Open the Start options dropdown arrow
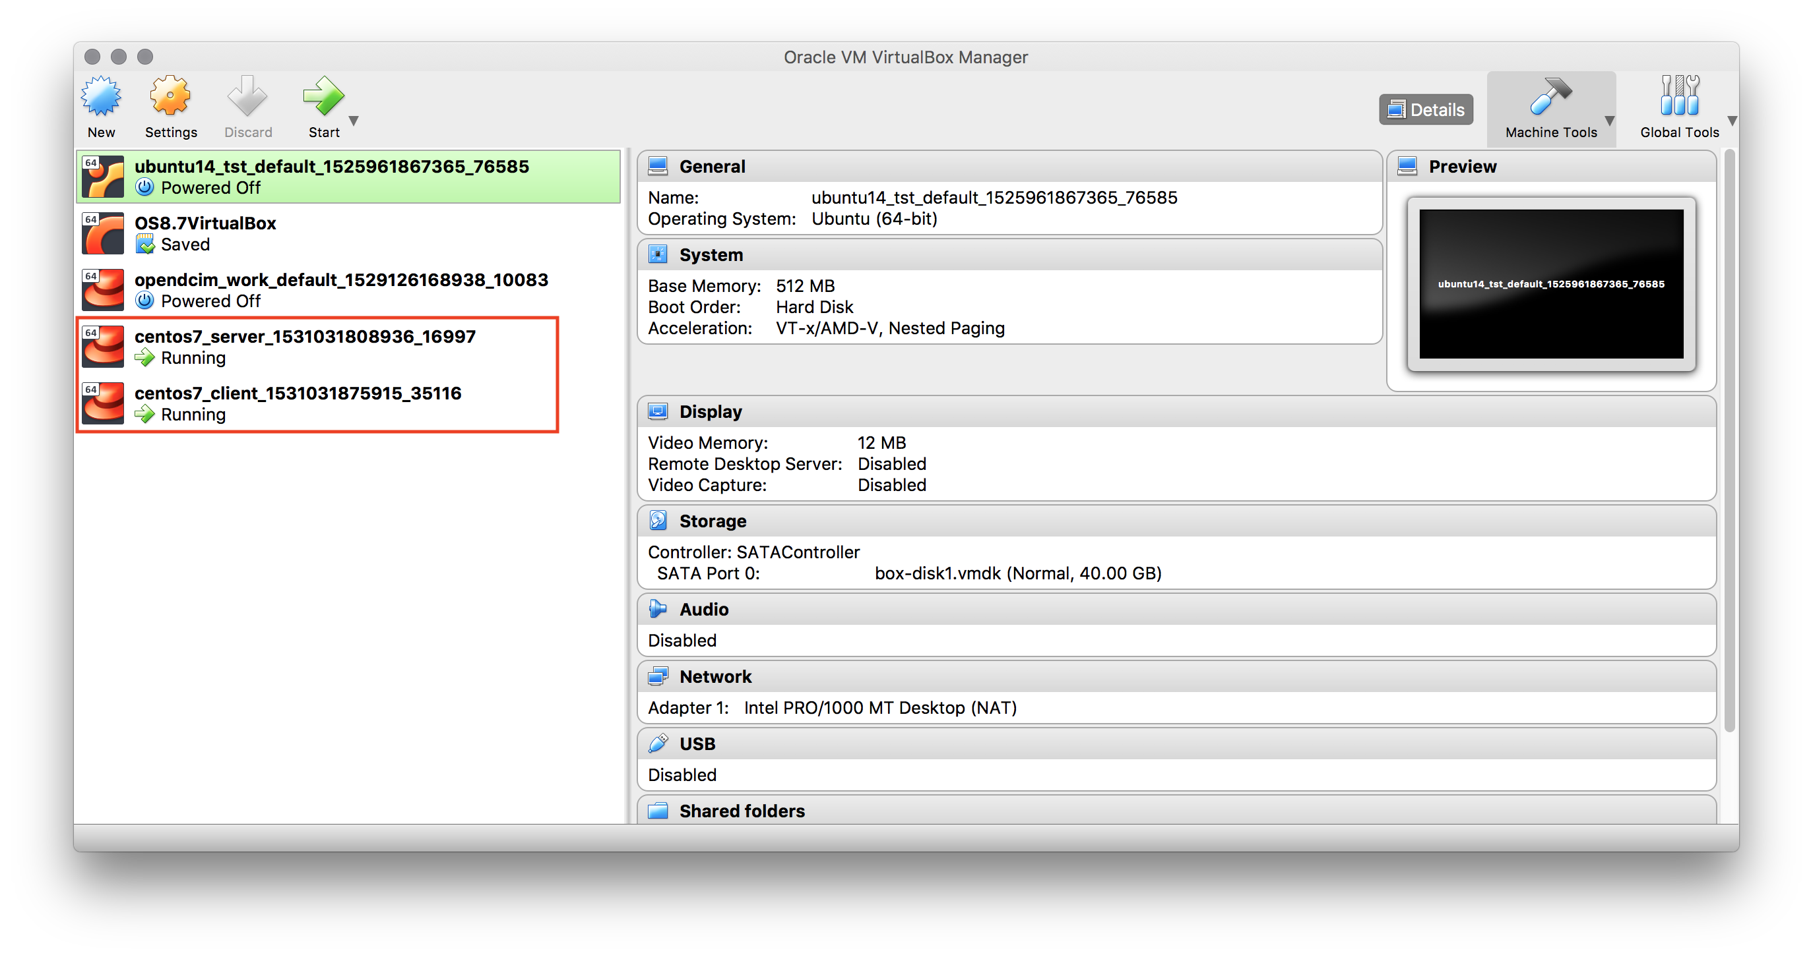Viewport: 1813px width, 957px height. point(354,121)
